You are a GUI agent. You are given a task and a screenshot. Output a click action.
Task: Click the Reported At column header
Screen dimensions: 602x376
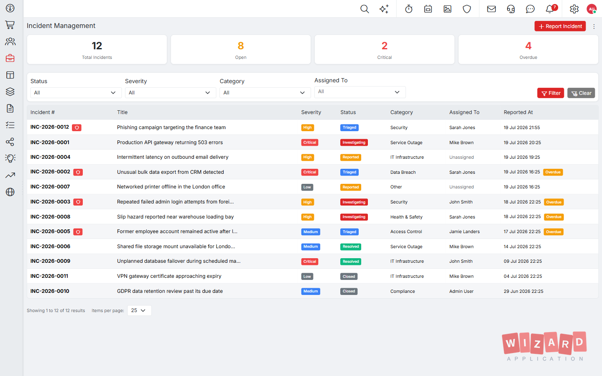(518, 112)
